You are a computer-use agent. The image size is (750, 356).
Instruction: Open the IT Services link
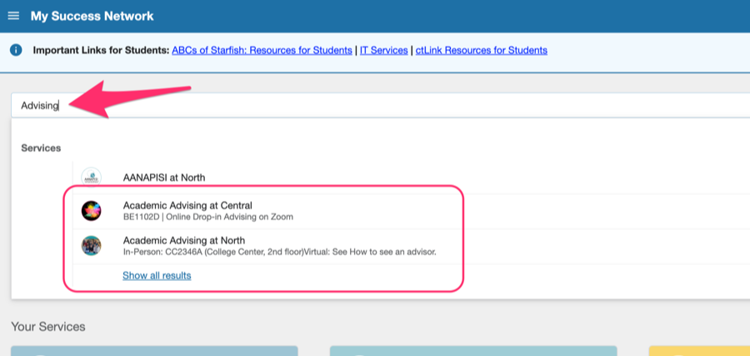[383, 50]
